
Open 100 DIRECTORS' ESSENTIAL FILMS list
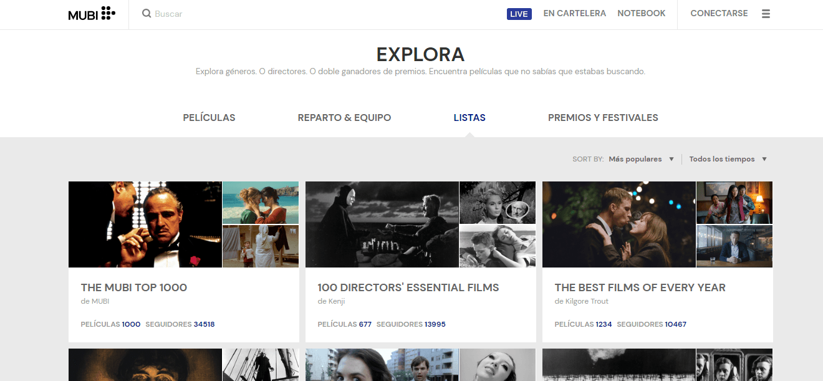click(x=408, y=287)
